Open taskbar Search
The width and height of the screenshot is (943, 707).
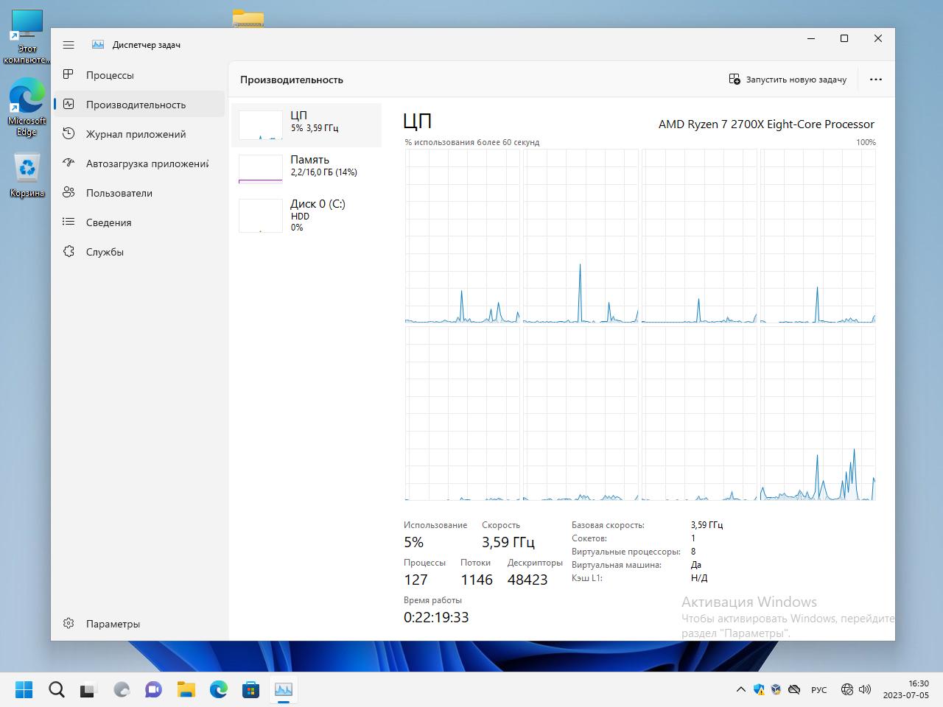click(57, 689)
